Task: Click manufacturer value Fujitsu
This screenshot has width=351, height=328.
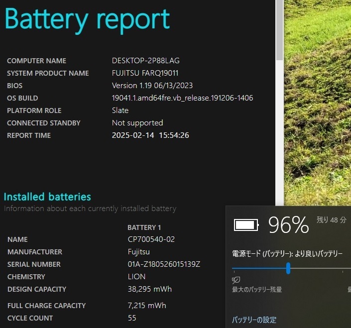Action: tap(139, 252)
